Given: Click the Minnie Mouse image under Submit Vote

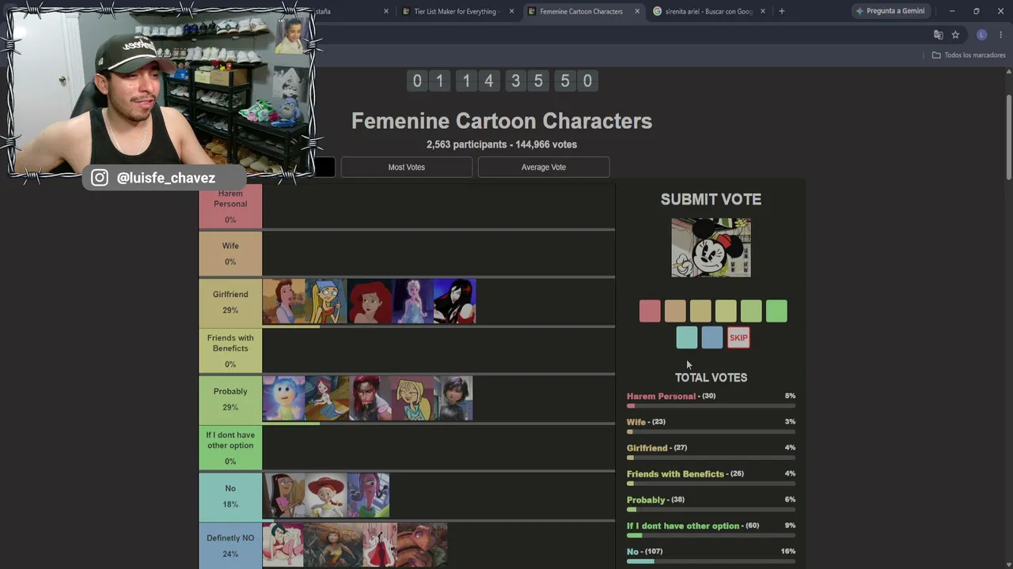Looking at the screenshot, I should click(x=711, y=247).
